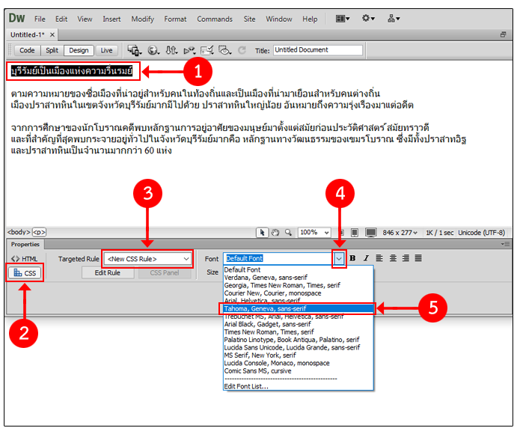This screenshot has height=434, width=517.
Task: Open the Targeted Rule dropdown
Action: pos(147,259)
